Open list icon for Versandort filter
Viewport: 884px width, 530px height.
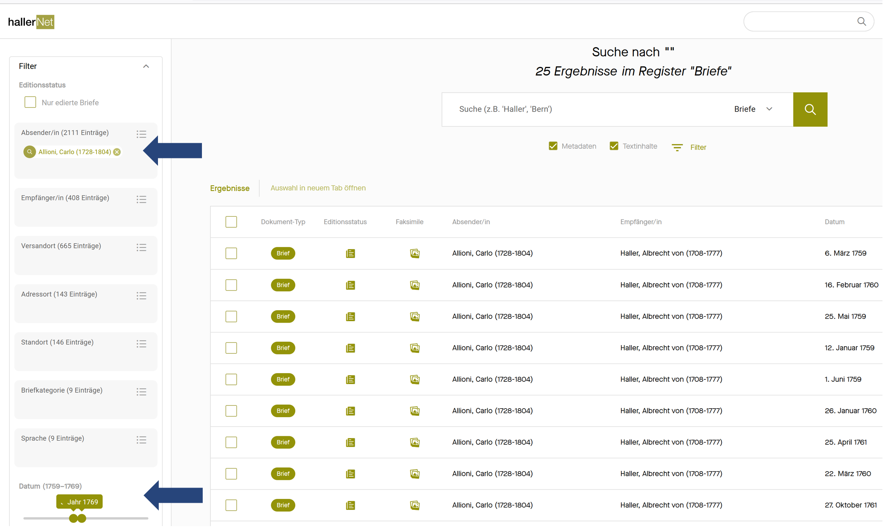[x=141, y=247]
